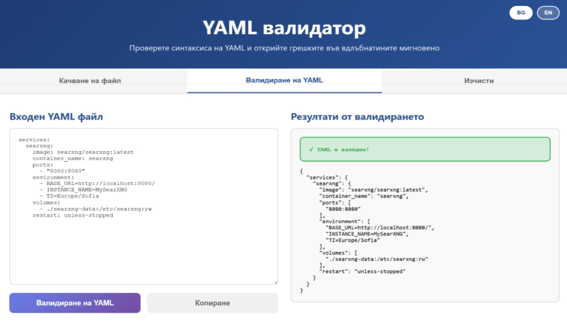Switch language to EN
Viewport: 567px width, 321px height.
click(548, 13)
